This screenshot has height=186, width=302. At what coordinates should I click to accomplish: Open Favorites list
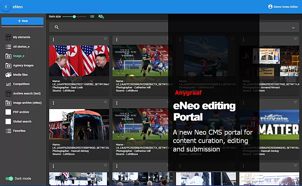coord(19,131)
